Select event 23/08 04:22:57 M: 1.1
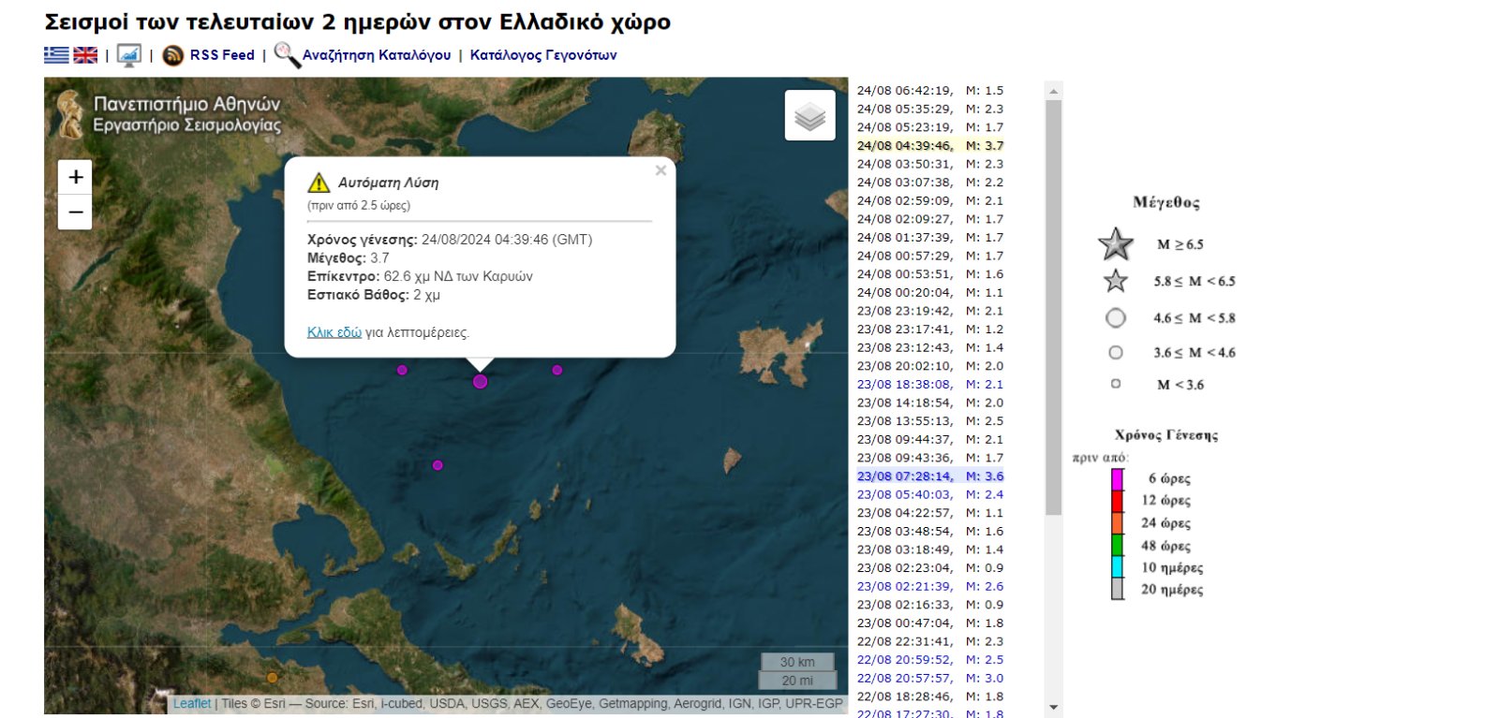1499x718 pixels. (x=930, y=513)
